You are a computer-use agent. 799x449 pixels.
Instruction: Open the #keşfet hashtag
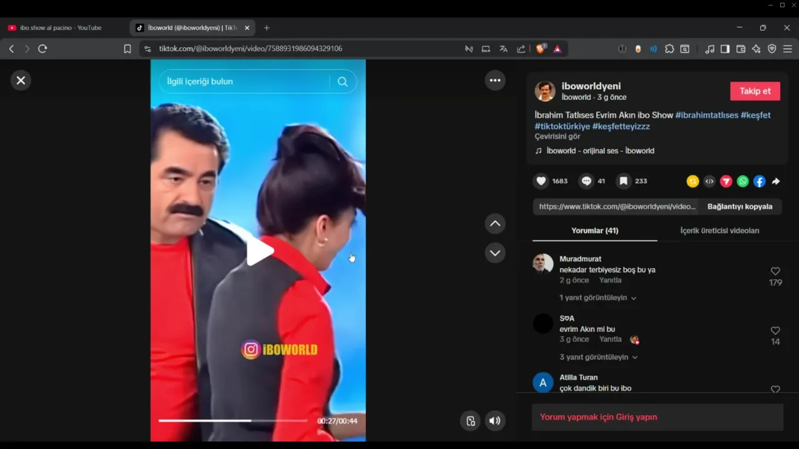point(755,115)
